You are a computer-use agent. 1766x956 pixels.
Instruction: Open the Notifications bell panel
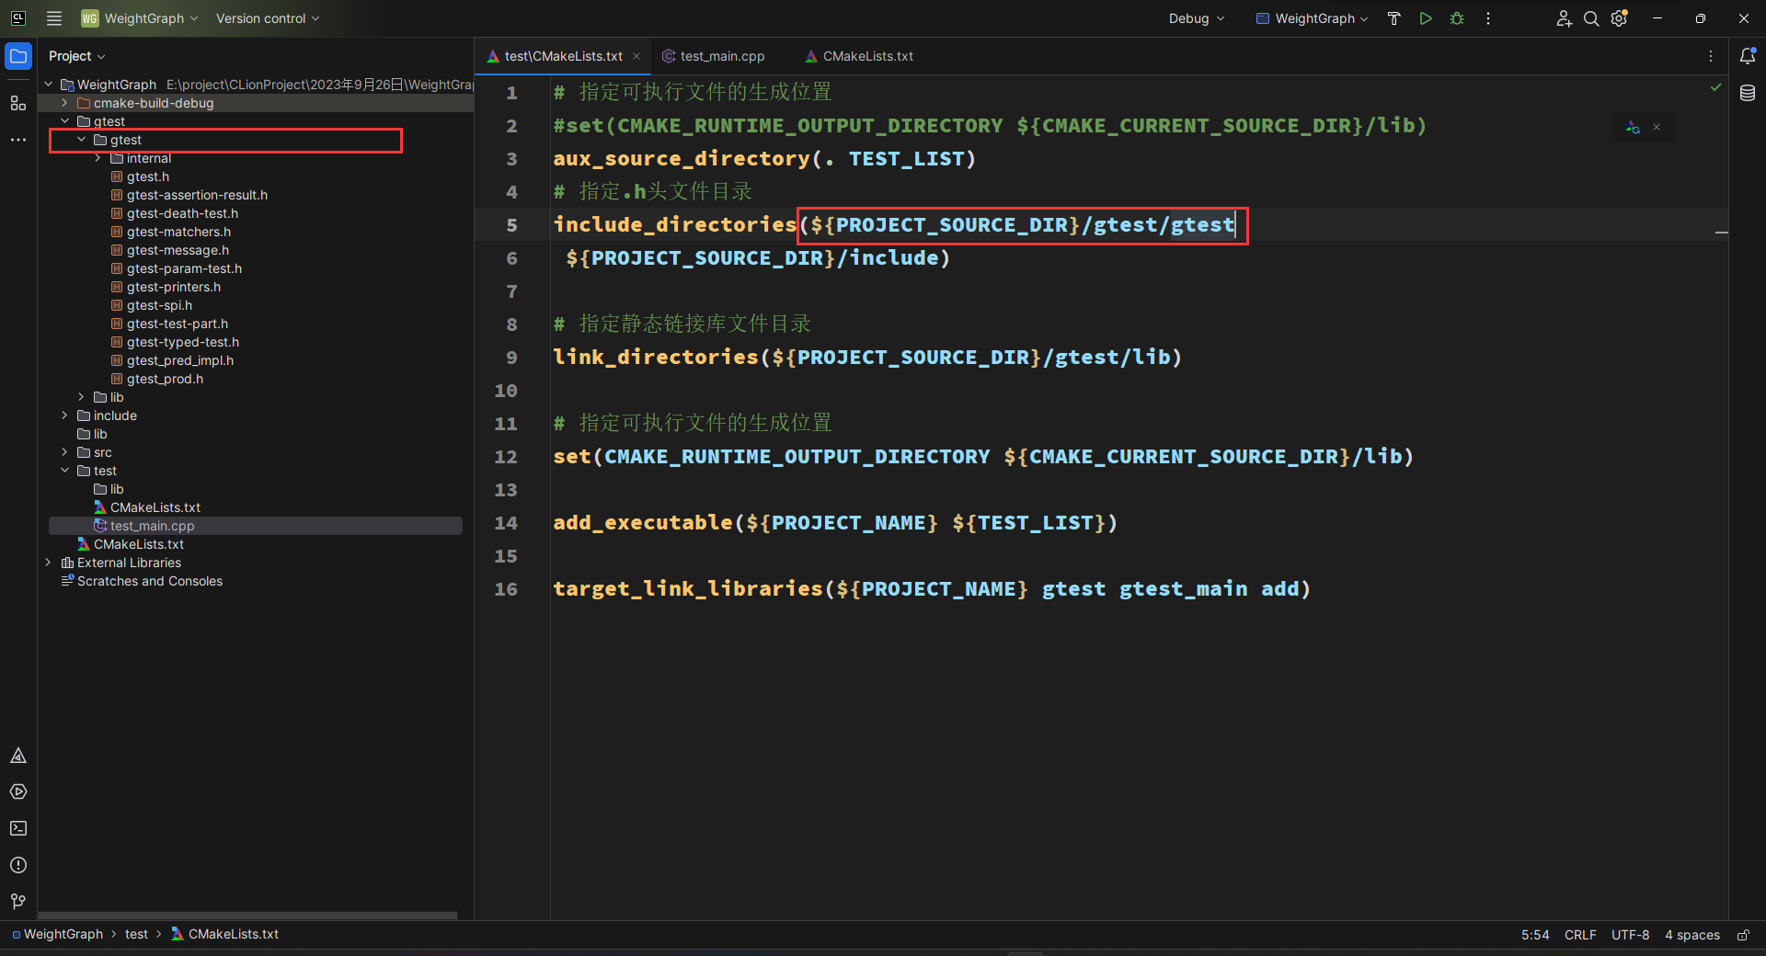[1748, 56]
